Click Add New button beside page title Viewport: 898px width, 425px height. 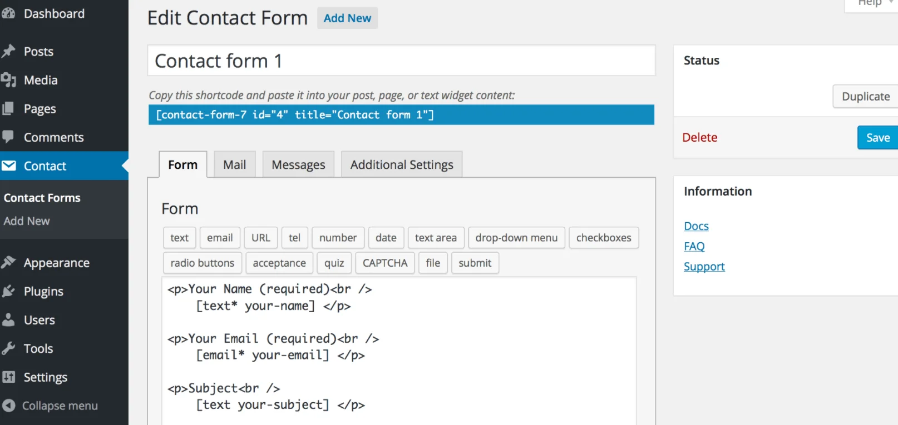347,18
